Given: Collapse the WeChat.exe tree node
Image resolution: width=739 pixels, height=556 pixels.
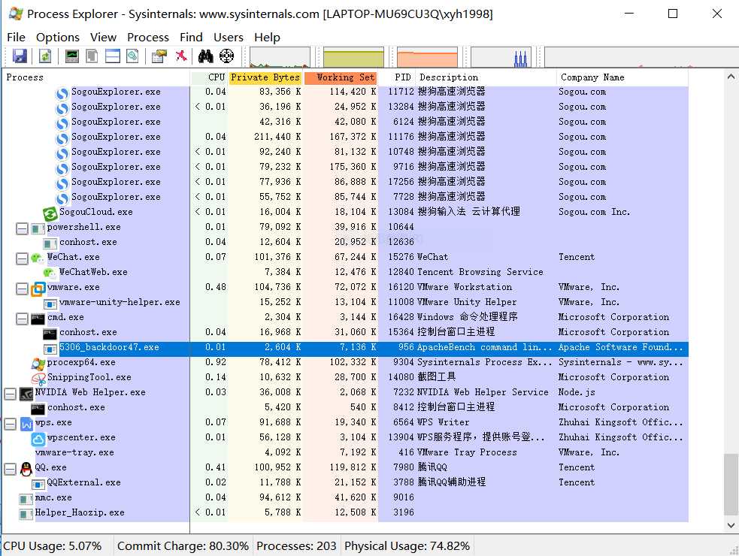Looking at the screenshot, I should click(22, 258).
